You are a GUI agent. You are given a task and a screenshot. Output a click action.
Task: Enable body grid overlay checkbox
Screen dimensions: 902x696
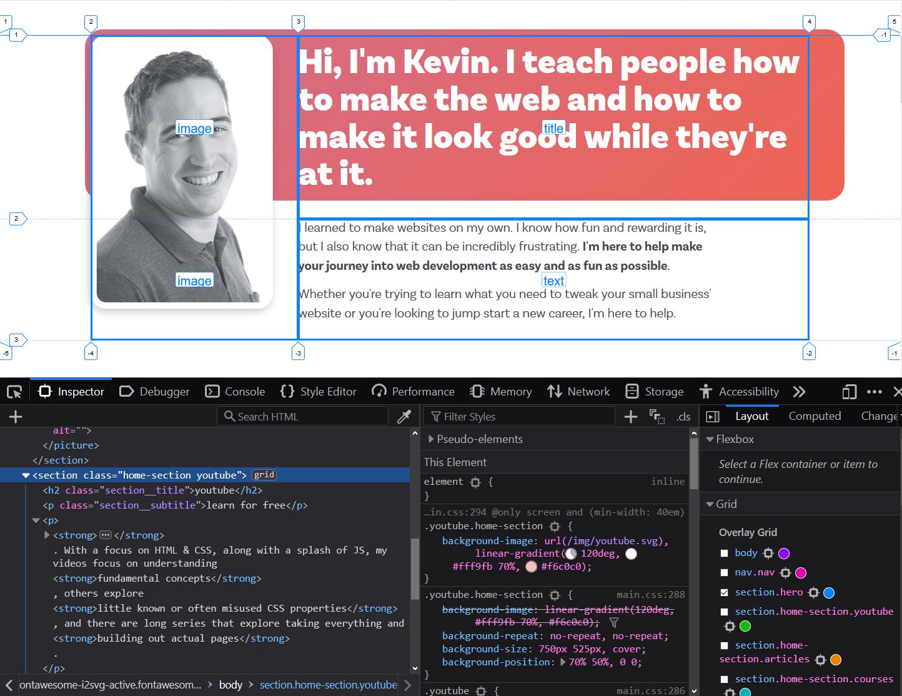point(724,553)
